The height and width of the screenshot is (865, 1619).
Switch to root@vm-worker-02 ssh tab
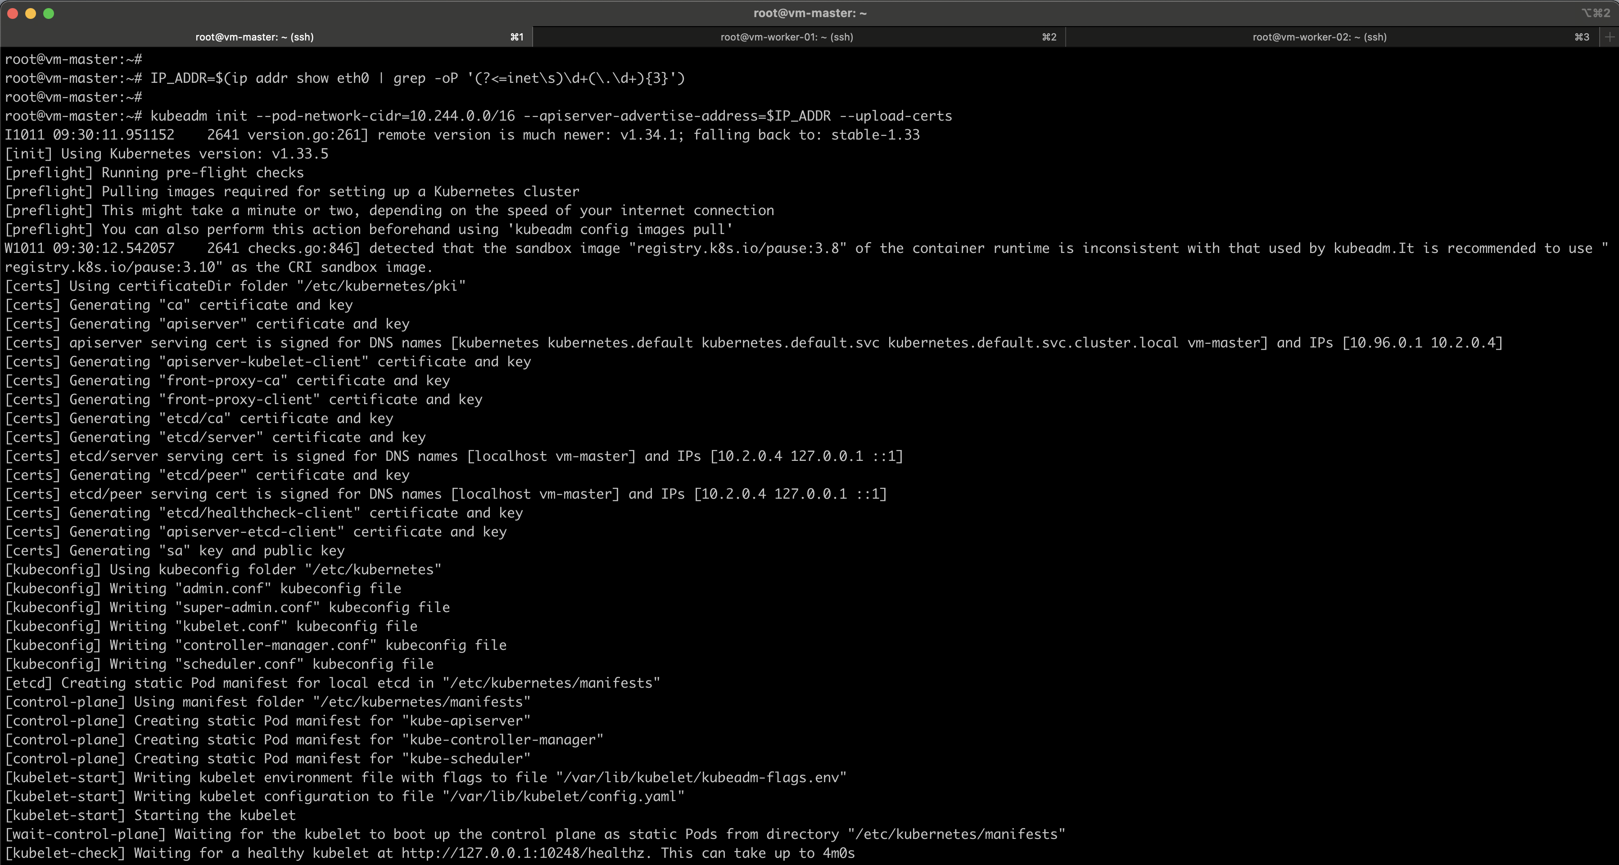click(1319, 37)
